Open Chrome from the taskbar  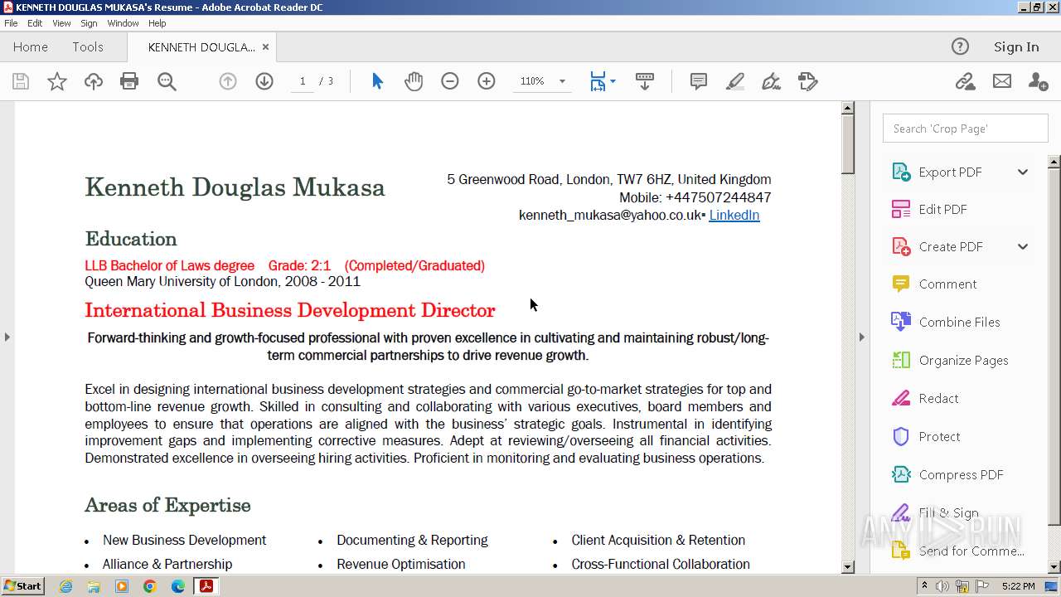coord(150,586)
